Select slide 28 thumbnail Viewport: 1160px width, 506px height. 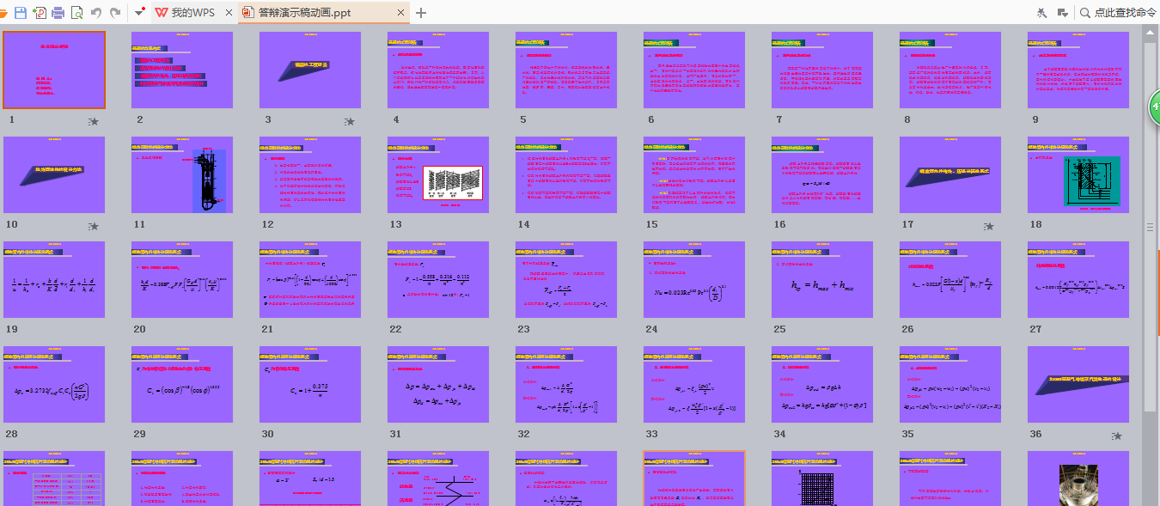(54, 385)
